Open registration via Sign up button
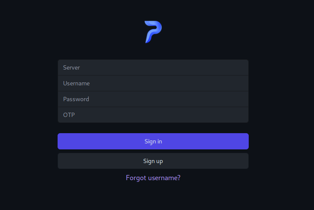This screenshot has height=210, width=314. point(153,161)
